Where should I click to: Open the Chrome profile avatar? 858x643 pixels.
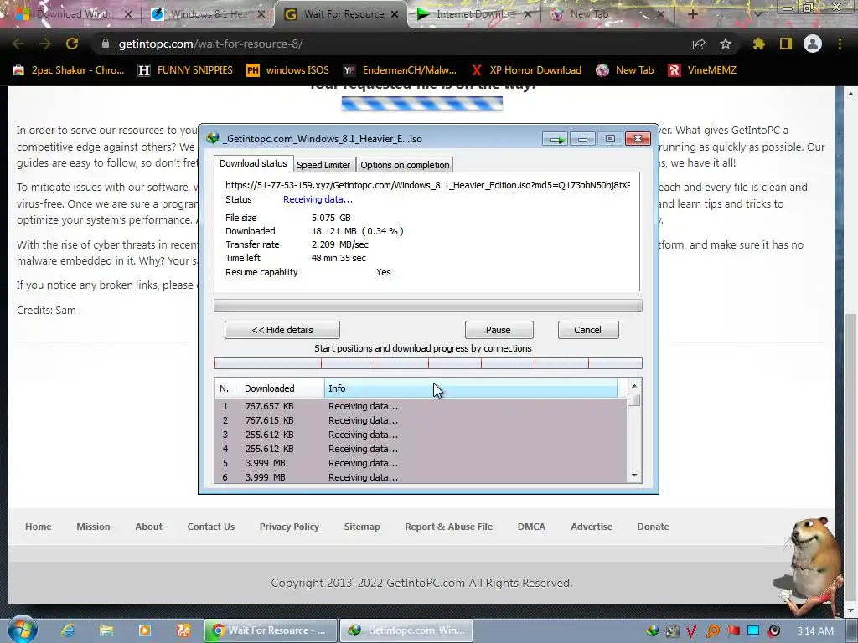point(813,44)
